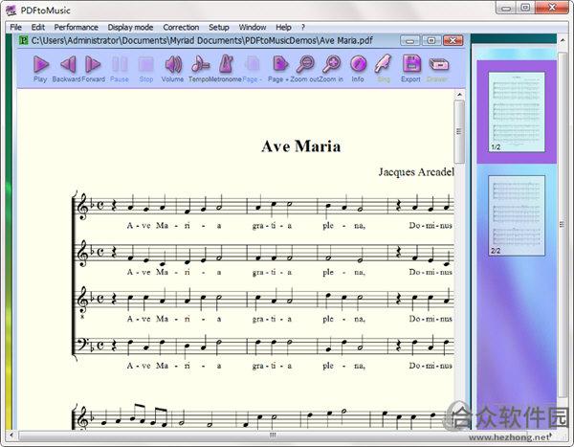Viewport: 574px width, 447px height.
Task: Open the Tempo setting icon
Action: point(200,64)
